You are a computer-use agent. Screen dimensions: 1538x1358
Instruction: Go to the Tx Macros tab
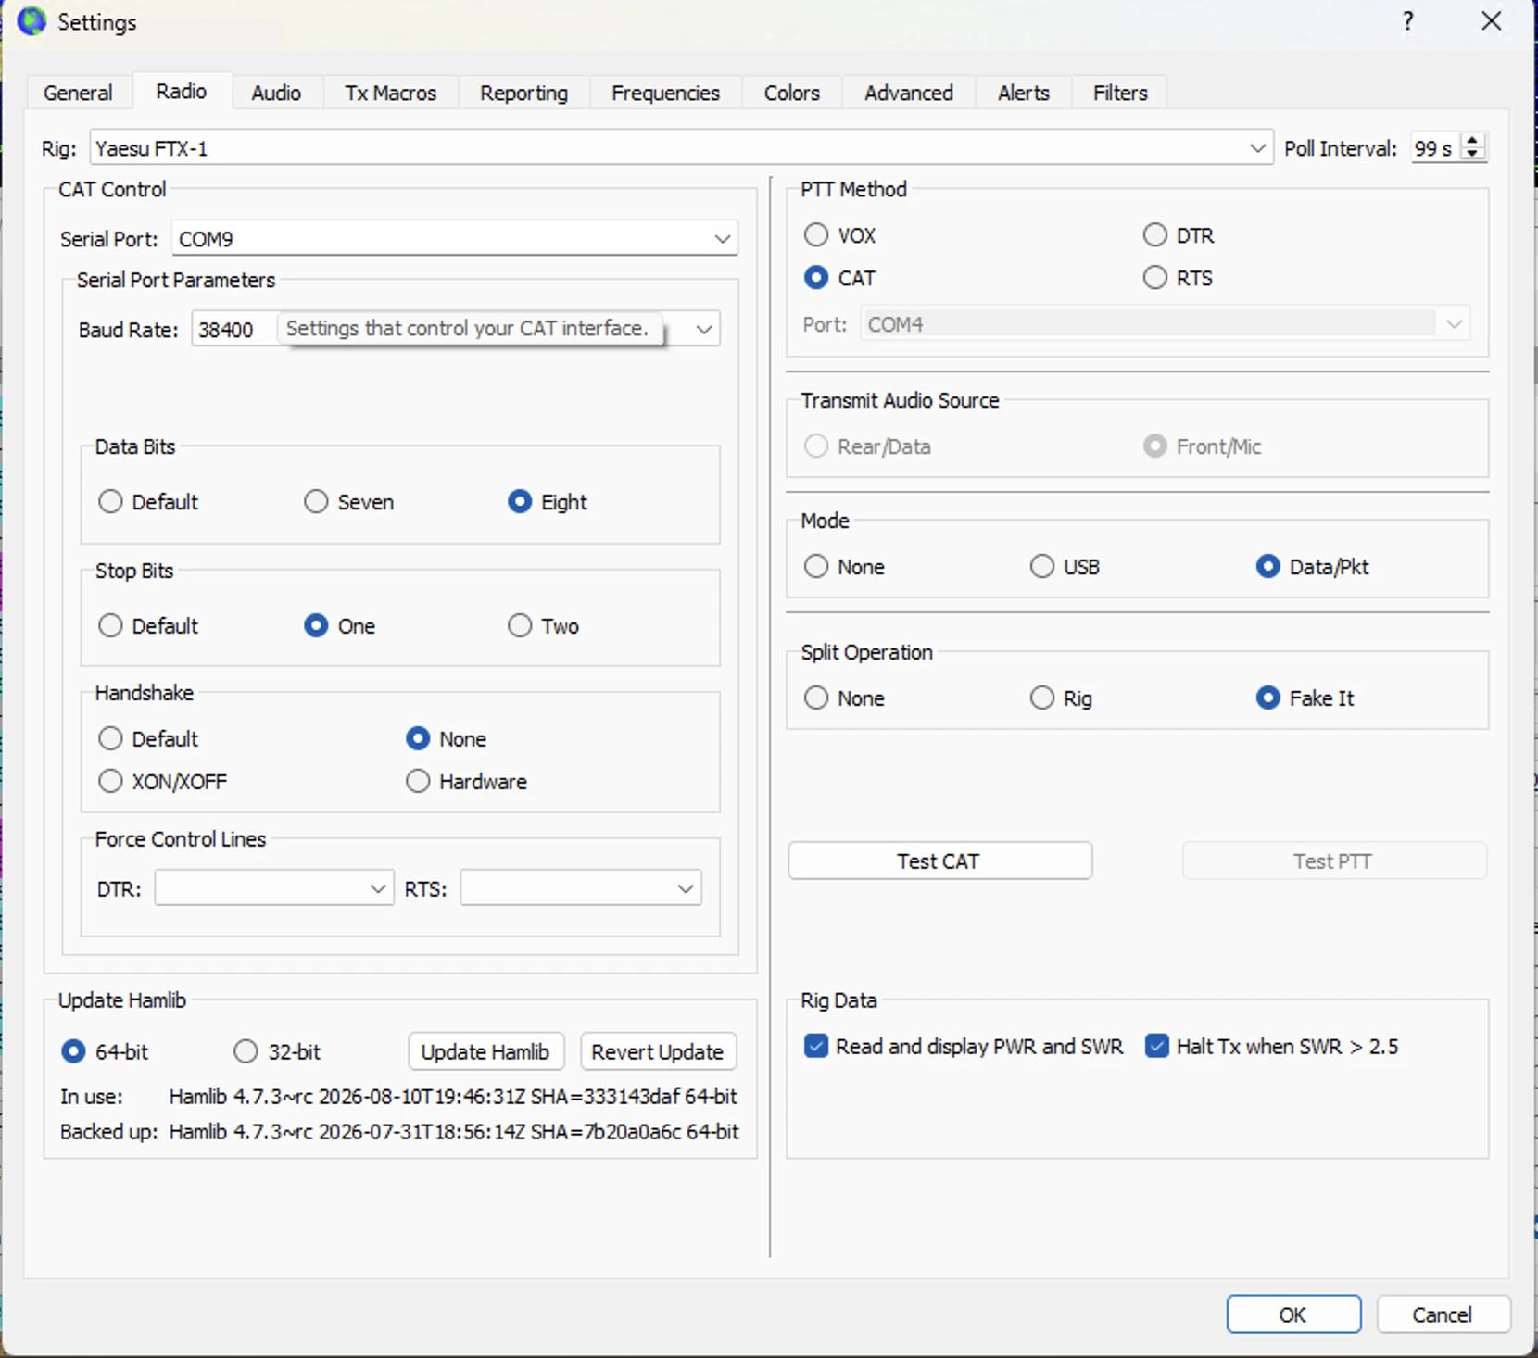390,93
